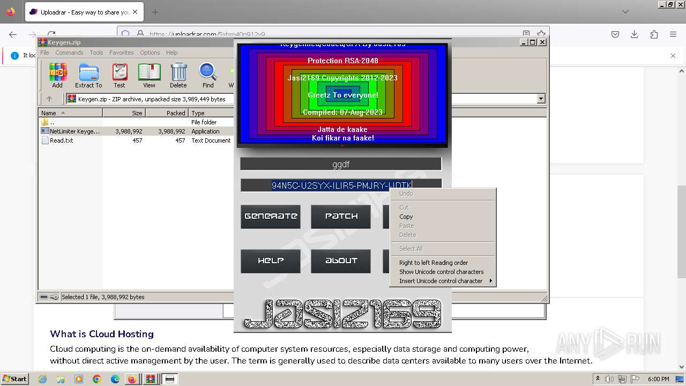Click the keygen Help button
This screenshot has width=686, height=386.
coord(271,261)
